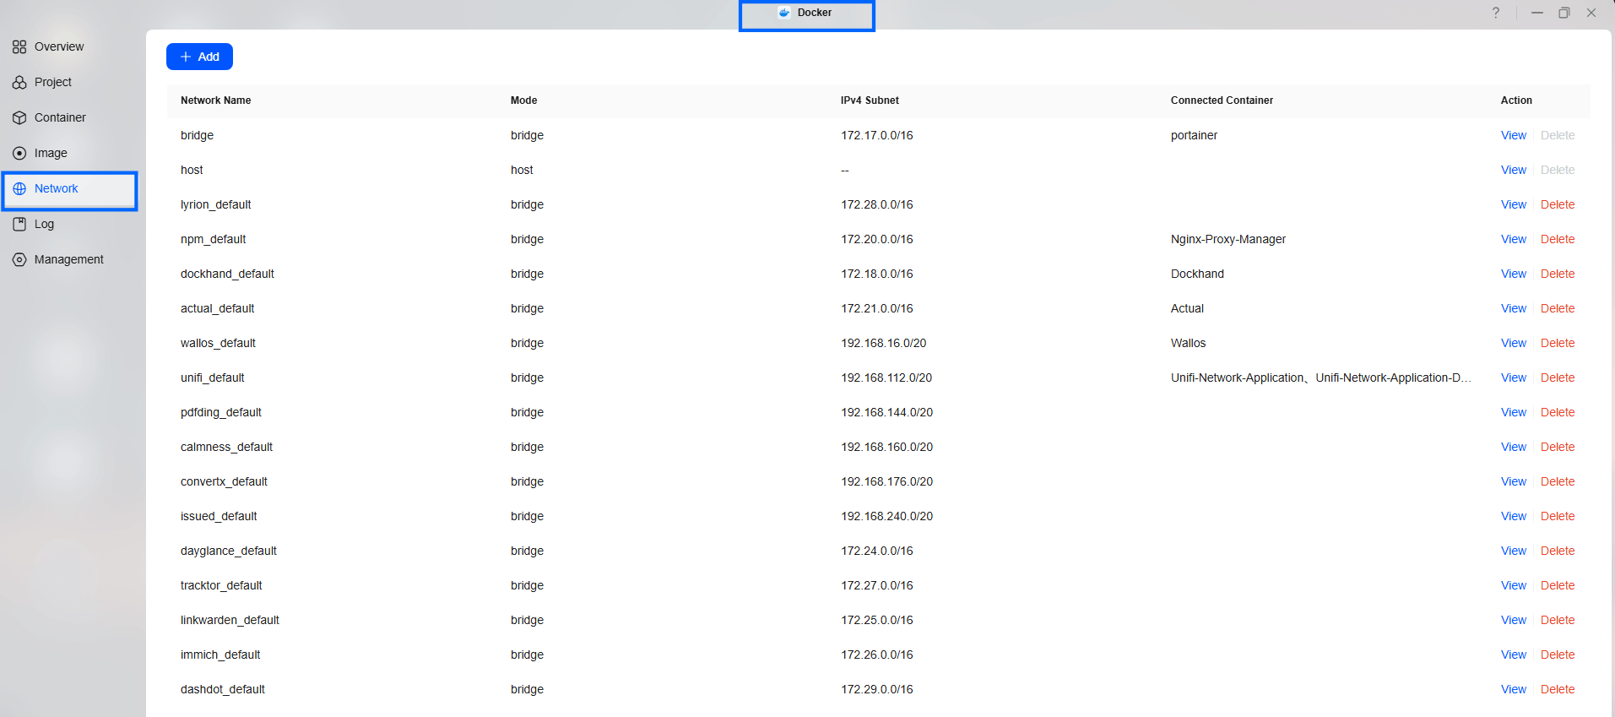Screen dimensions: 1615x717
Task: Delete the dashdot_default network
Action: 1558,689
